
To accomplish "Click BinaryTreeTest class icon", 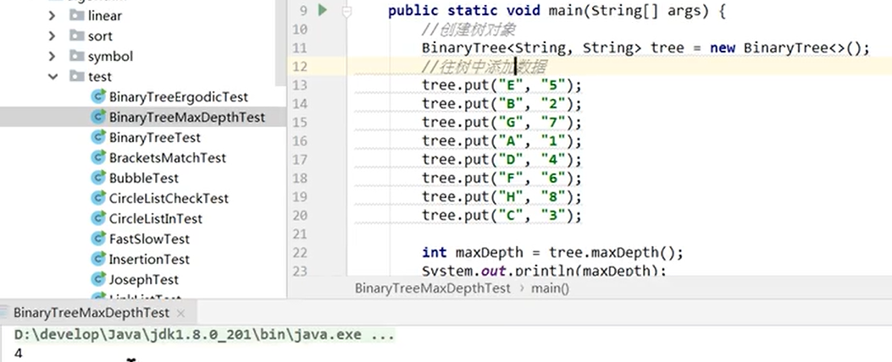I will click(99, 137).
